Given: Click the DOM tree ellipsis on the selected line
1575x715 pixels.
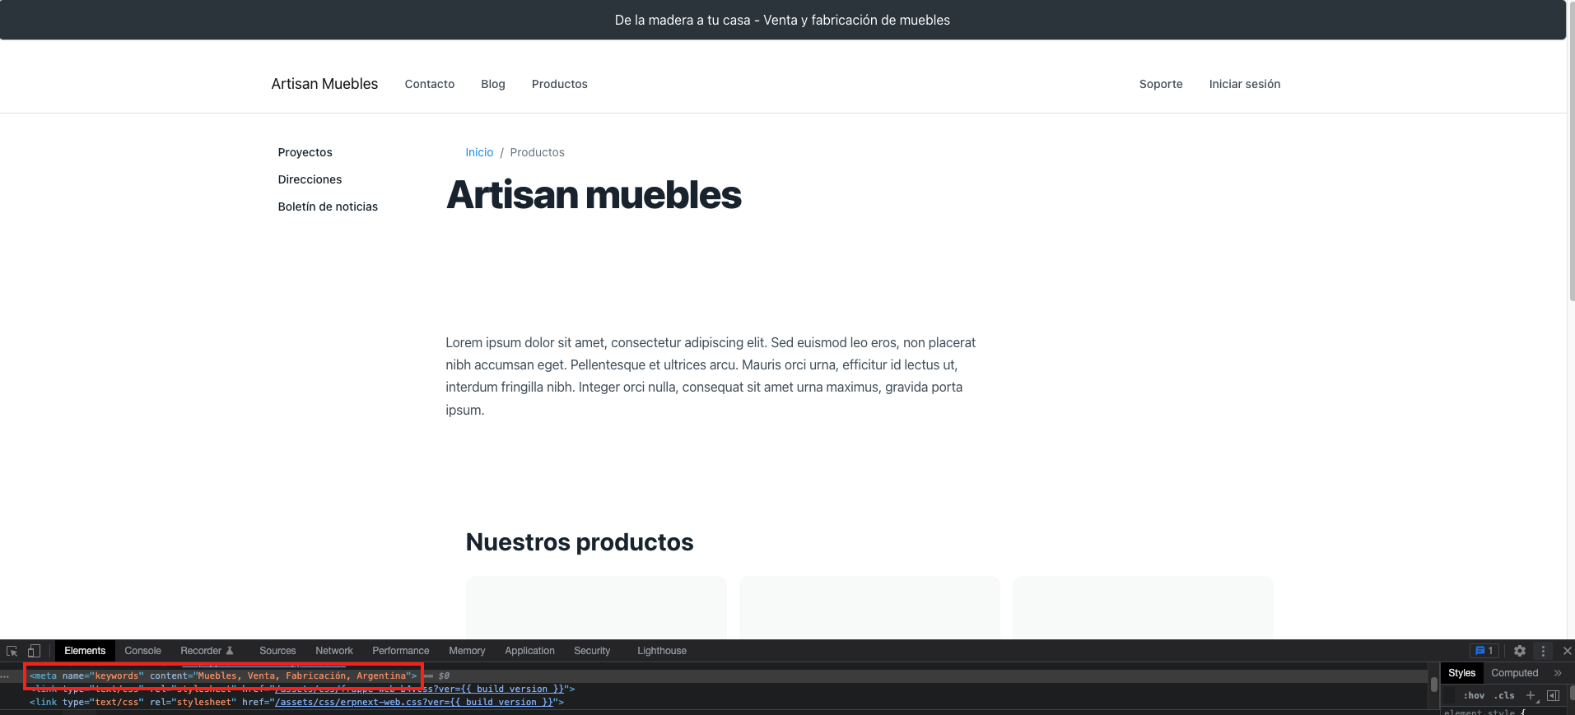Looking at the screenshot, I should click(6, 676).
